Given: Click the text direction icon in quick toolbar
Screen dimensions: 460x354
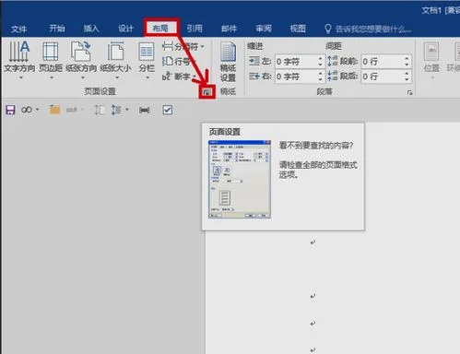Looking at the screenshot, I should tap(100, 110).
